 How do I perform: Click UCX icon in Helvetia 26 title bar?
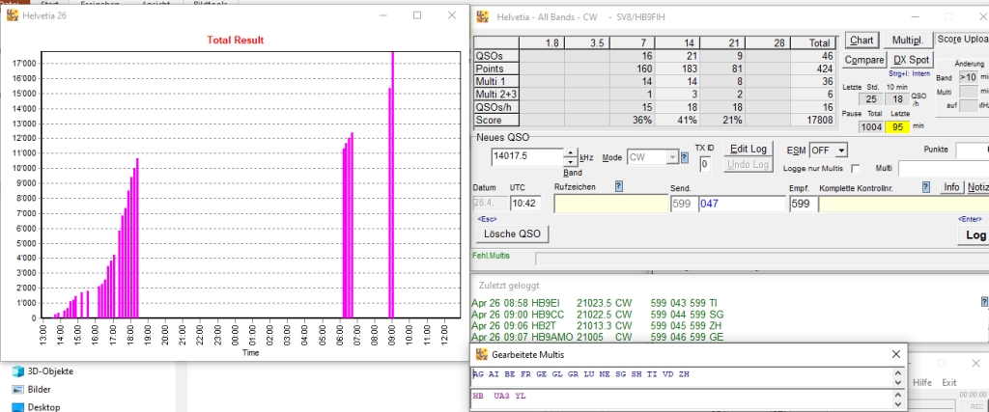[x=12, y=15]
